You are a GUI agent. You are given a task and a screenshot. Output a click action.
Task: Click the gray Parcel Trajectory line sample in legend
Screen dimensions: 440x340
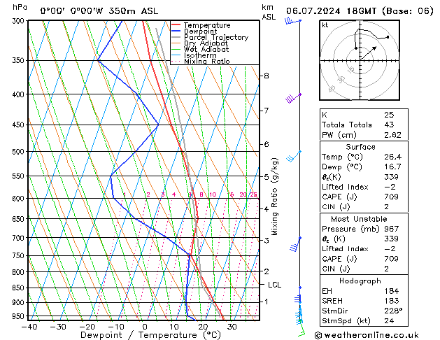click(176, 37)
